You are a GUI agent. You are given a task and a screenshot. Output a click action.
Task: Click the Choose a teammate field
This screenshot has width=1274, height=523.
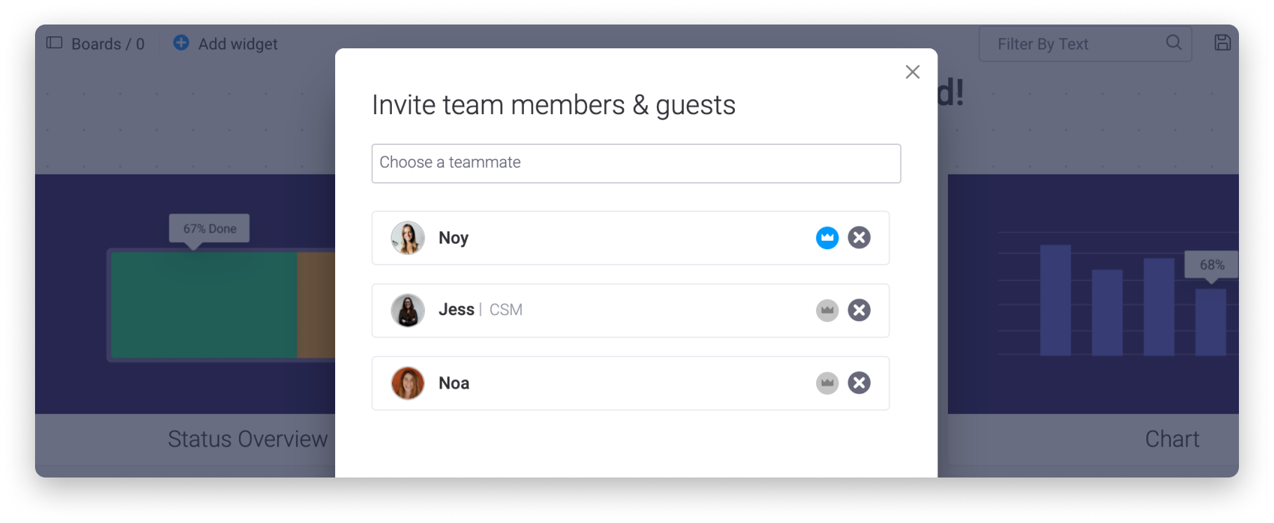pyautogui.click(x=636, y=163)
